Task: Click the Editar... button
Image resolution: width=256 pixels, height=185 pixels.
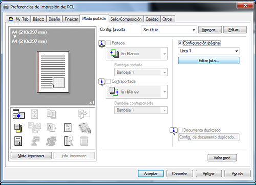Action: tap(235, 30)
